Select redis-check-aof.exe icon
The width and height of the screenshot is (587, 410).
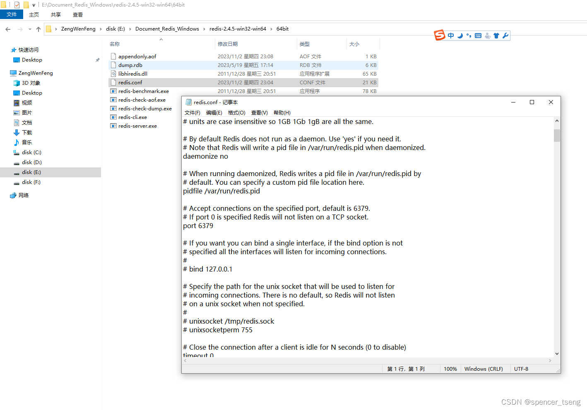[x=113, y=100]
